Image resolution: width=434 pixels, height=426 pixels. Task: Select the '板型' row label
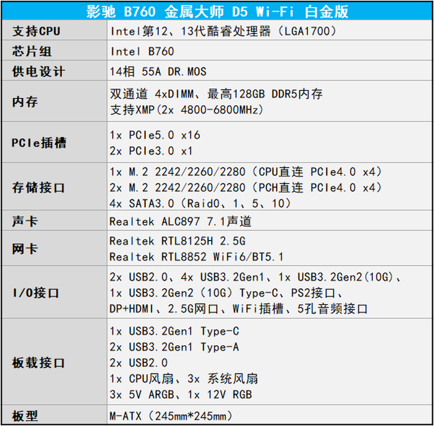(x=24, y=416)
